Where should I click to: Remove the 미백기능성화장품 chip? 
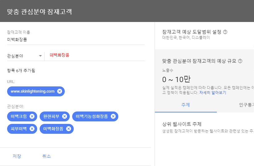point(113,116)
